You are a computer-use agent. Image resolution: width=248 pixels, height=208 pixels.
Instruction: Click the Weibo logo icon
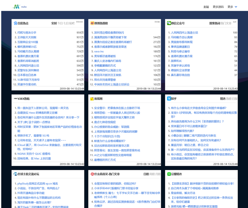(92, 23)
